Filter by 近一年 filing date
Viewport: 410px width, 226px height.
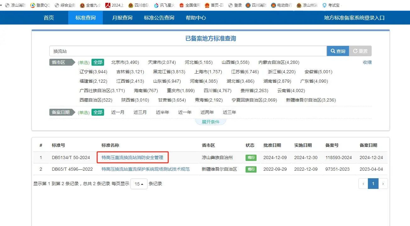(185, 112)
